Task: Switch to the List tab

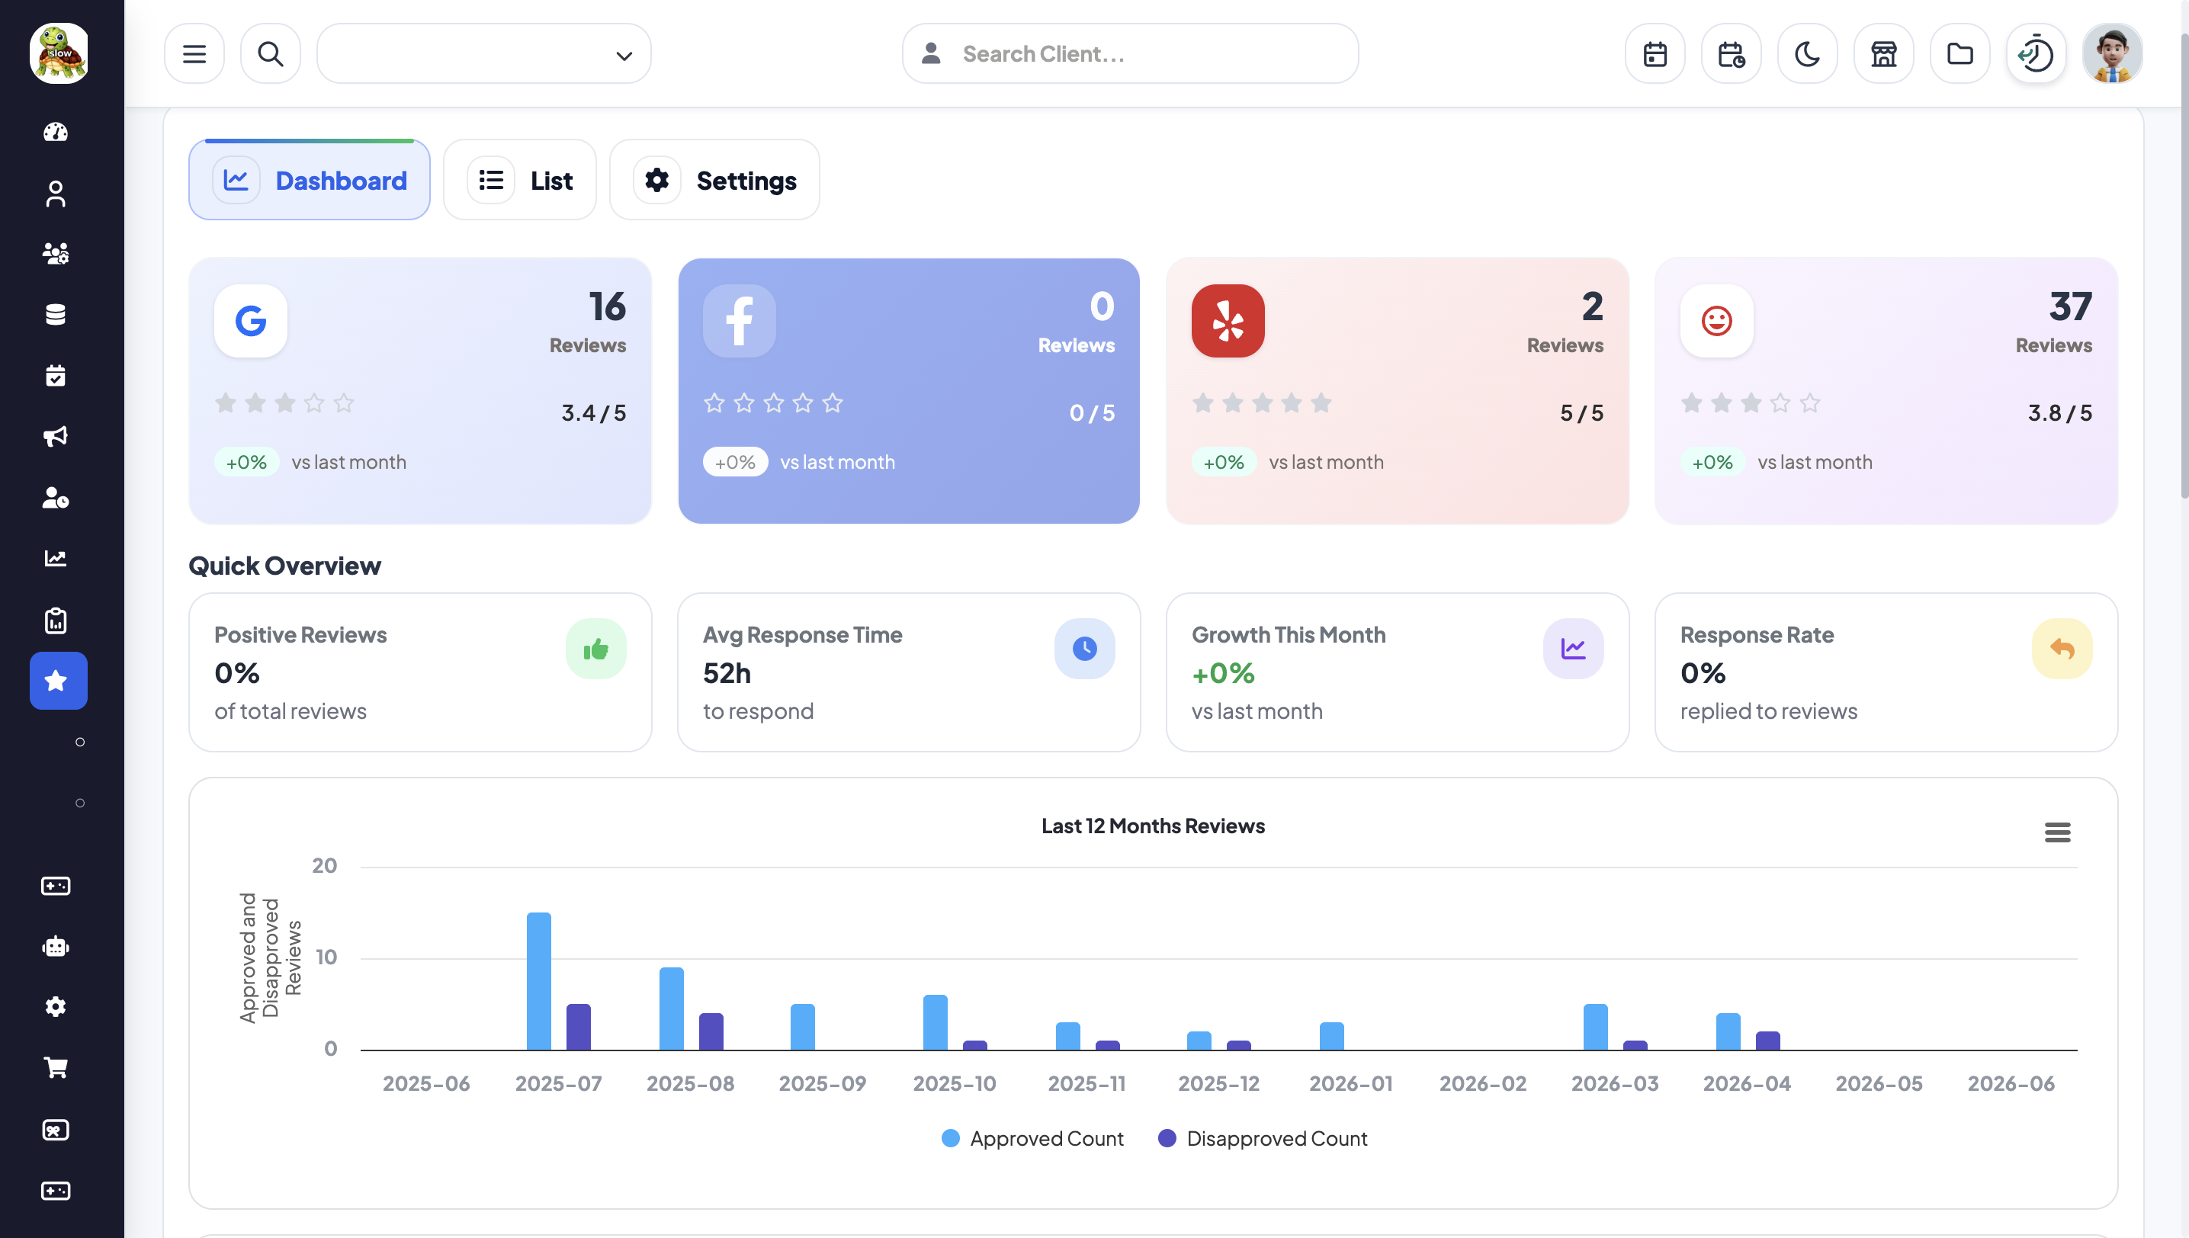Action: pyautogui.click(x=520, y=179)
